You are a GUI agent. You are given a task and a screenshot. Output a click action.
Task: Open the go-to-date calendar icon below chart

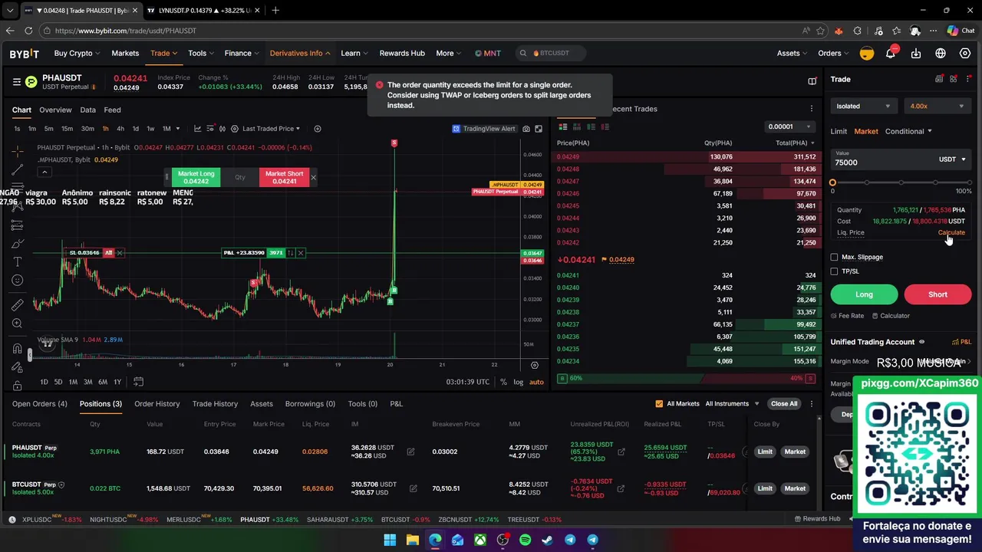click(x=138, y=382)
